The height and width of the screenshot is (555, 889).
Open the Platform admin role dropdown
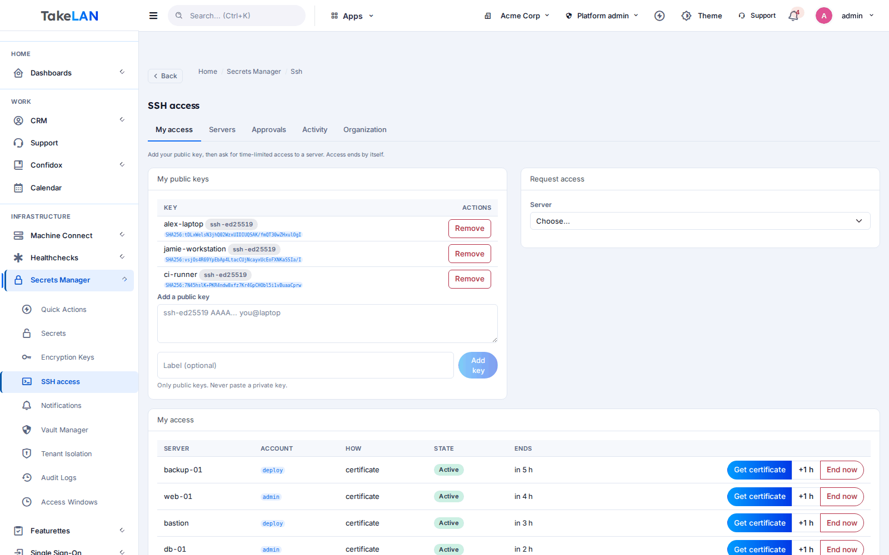[602, 16]
